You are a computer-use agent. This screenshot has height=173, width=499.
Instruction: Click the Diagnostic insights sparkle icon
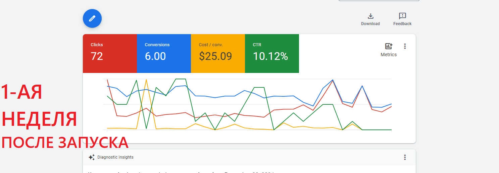[91, 157]
